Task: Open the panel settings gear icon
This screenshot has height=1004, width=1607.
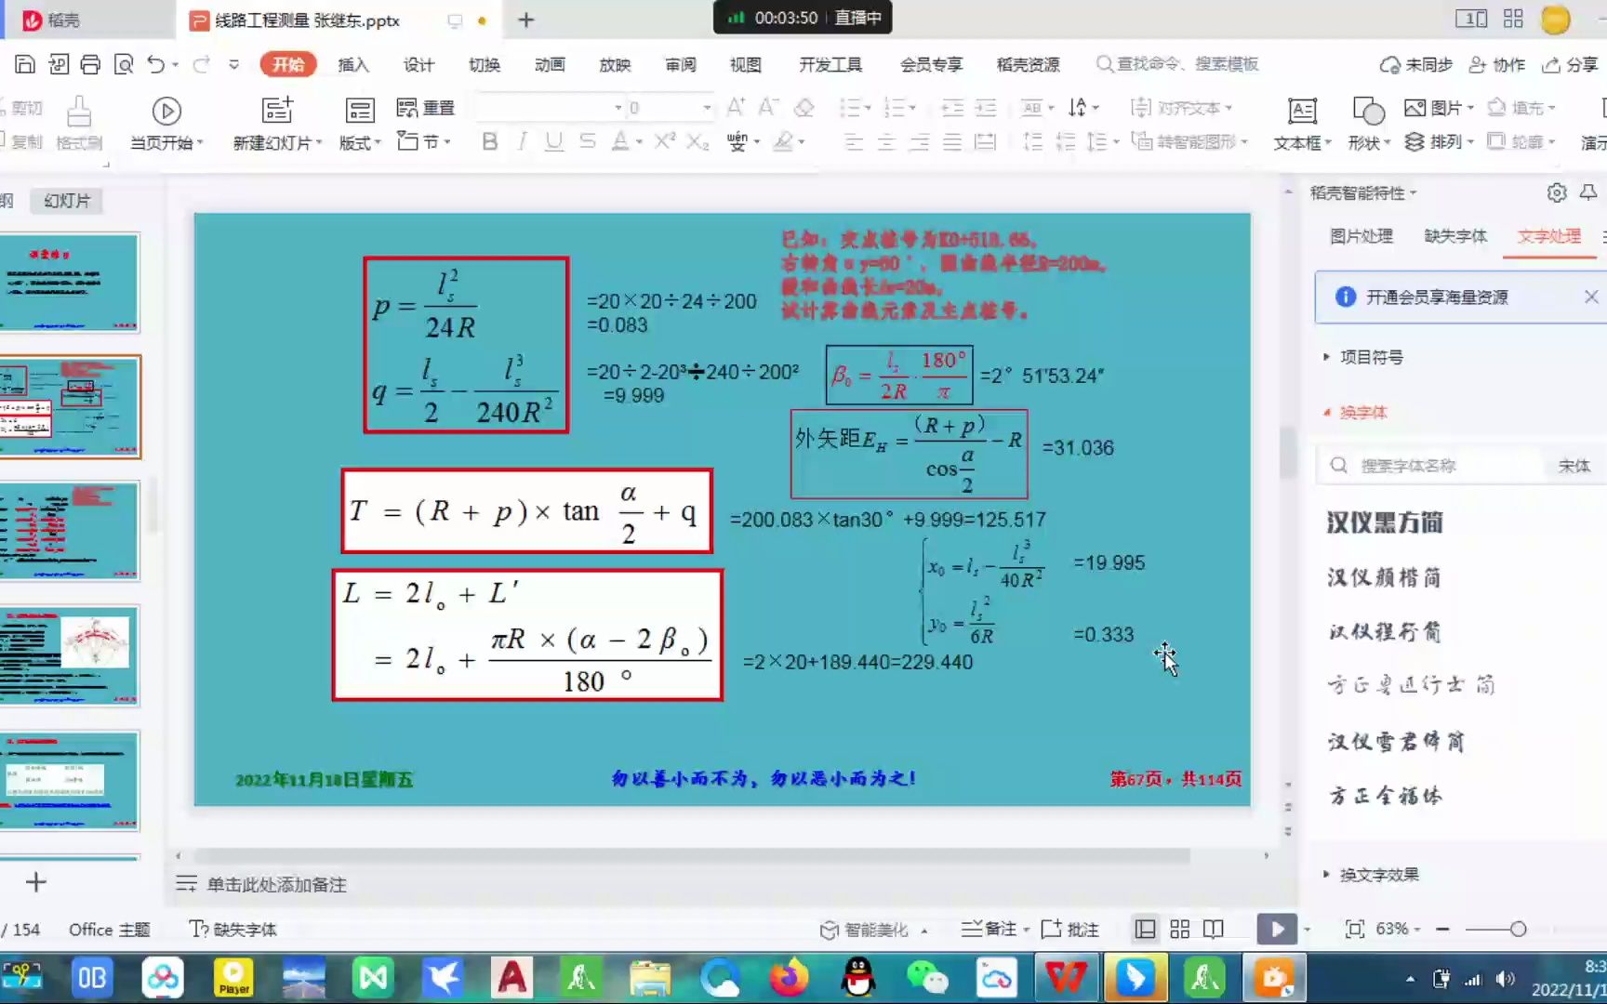Action: point(1557,192)
